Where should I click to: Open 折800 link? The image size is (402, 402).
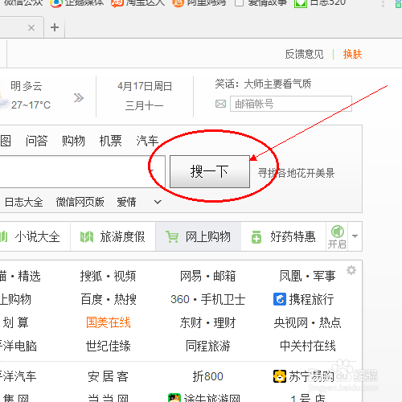[x=208, y=376]
